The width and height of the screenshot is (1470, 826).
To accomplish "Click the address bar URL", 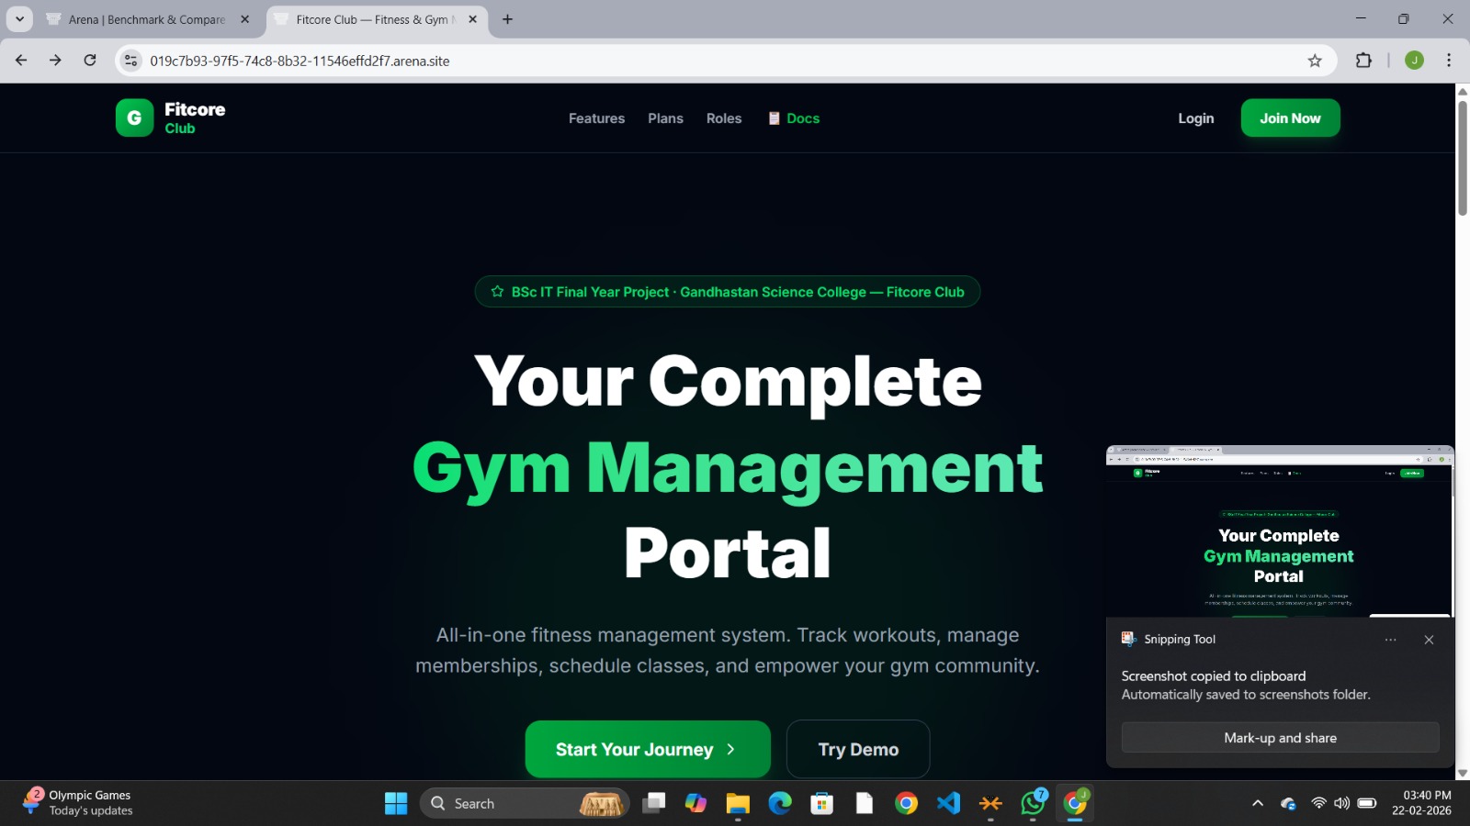I will pyautogui.click(x=300, y=61).
